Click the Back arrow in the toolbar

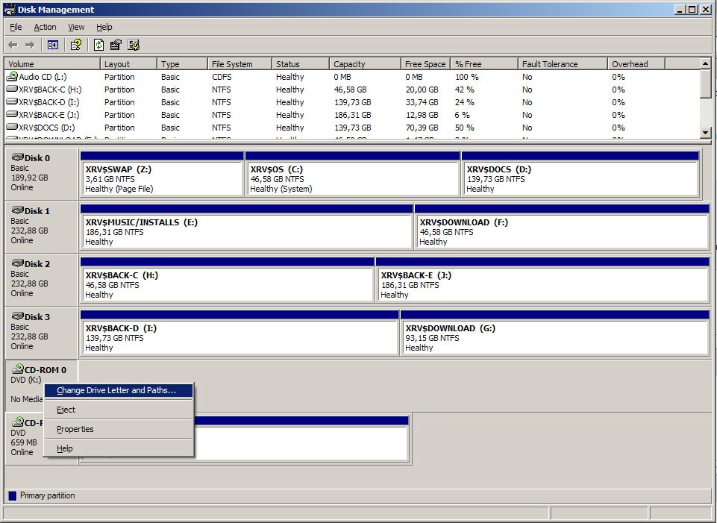(x=13, y=45)
